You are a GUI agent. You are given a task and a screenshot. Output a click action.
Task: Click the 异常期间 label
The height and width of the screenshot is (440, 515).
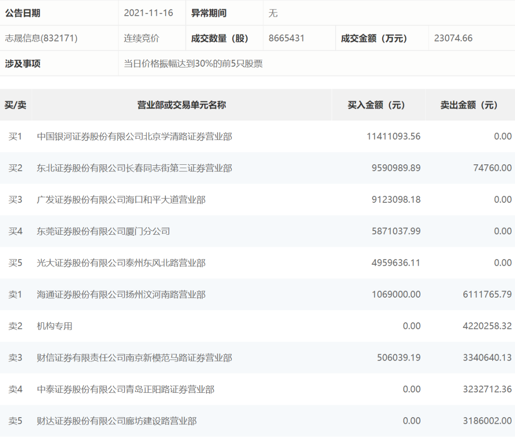(x=209, y=13)
